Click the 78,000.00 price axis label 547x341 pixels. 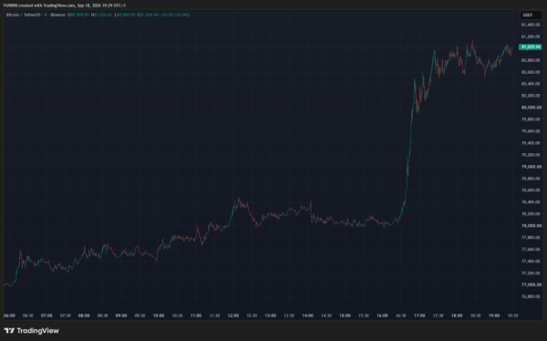[x=532, y=226]
